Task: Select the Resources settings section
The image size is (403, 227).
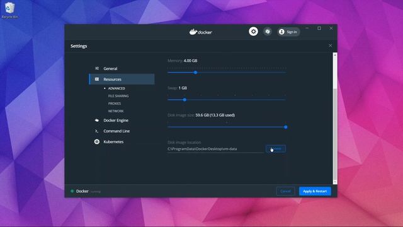Action: [x=122, y=79]
